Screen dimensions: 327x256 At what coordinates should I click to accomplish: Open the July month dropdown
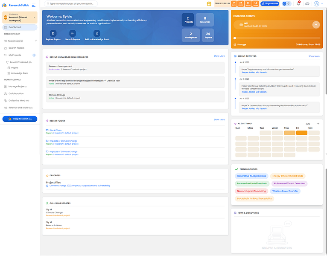click(x=312, y=124)
